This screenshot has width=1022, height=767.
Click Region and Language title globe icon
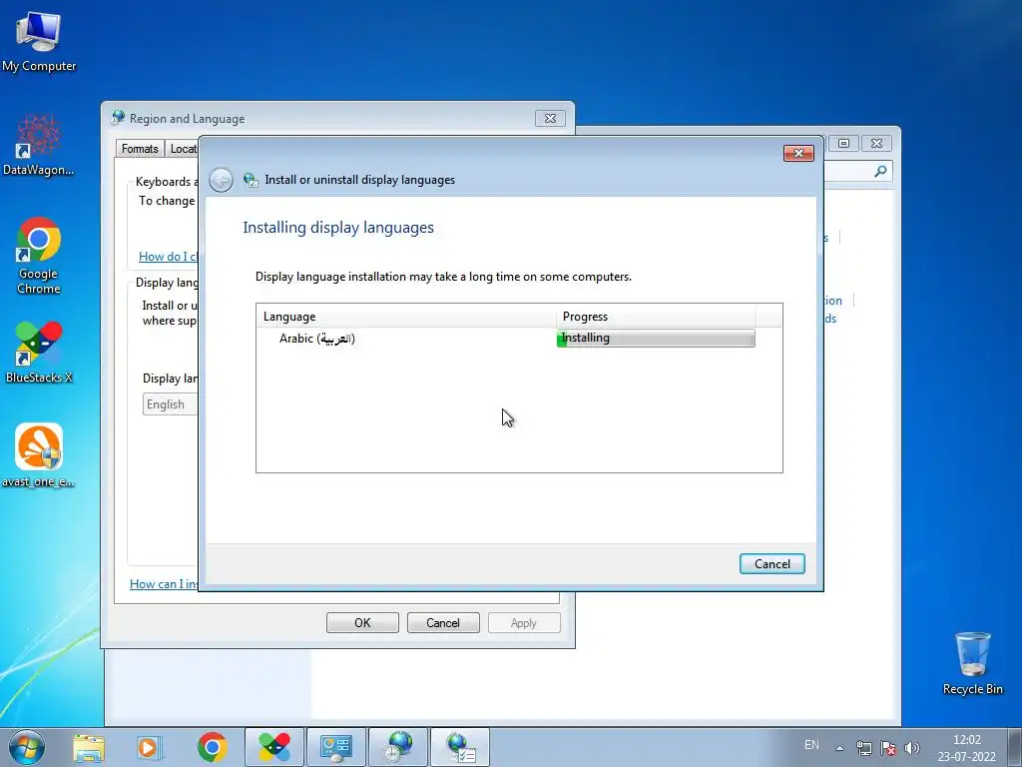tap(118, 118)
